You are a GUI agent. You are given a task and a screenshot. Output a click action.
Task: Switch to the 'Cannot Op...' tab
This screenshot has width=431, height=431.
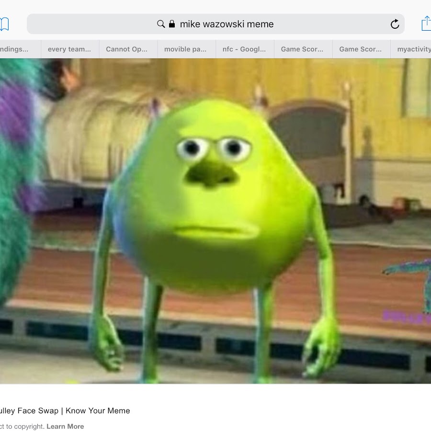point(128,49)
